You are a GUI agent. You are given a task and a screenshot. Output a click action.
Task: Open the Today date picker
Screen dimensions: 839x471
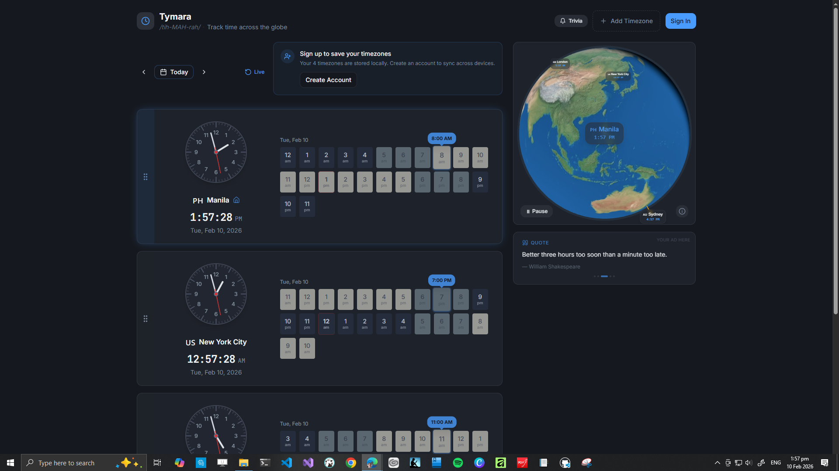click(x=174, y=72)
